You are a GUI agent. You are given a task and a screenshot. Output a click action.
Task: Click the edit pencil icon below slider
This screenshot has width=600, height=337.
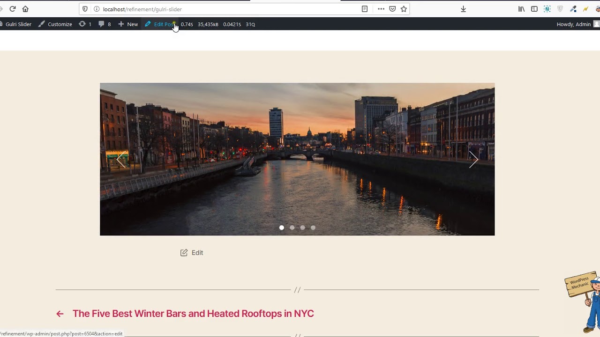(184, 253)
